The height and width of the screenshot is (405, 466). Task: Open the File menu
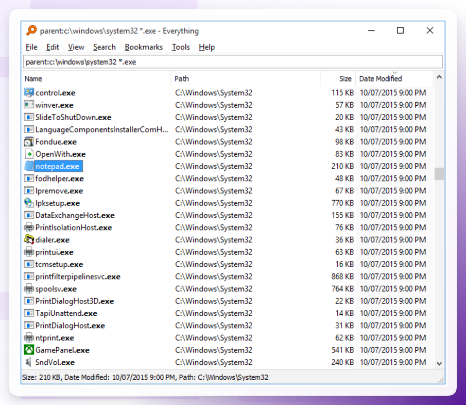(31, 47)
